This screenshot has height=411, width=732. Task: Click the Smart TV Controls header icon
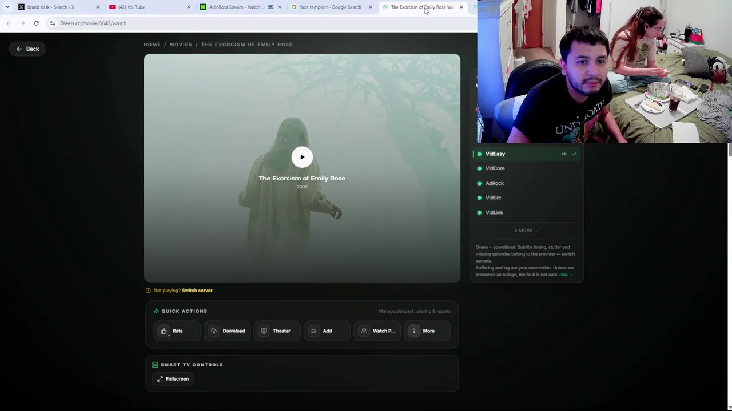pos(155,365)
